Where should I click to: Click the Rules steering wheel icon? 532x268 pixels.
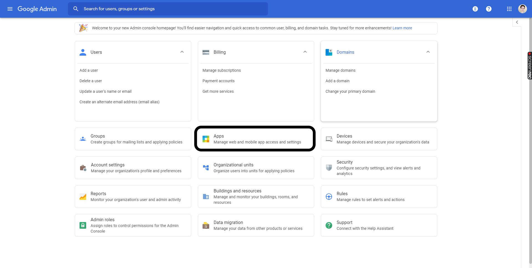coord(329,197)
